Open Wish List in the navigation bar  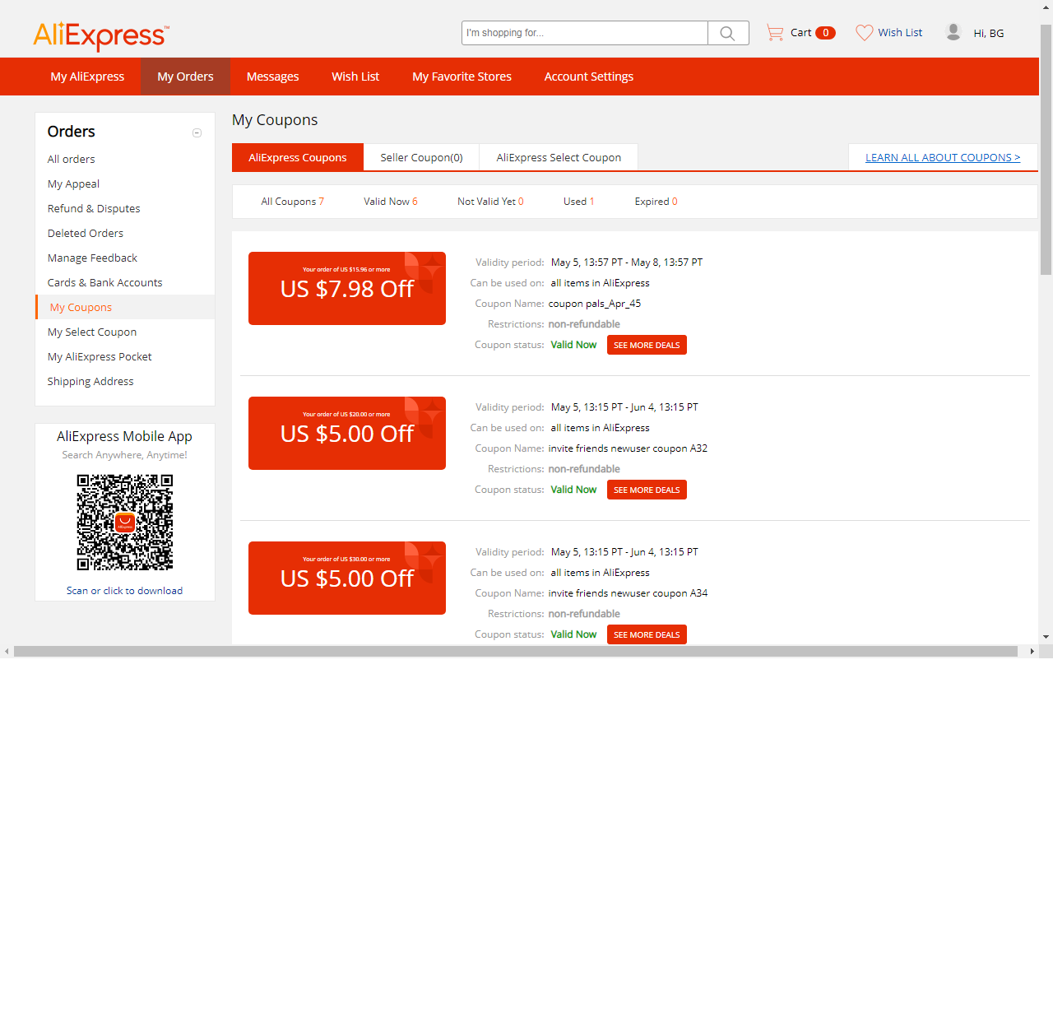coord(355,77)
